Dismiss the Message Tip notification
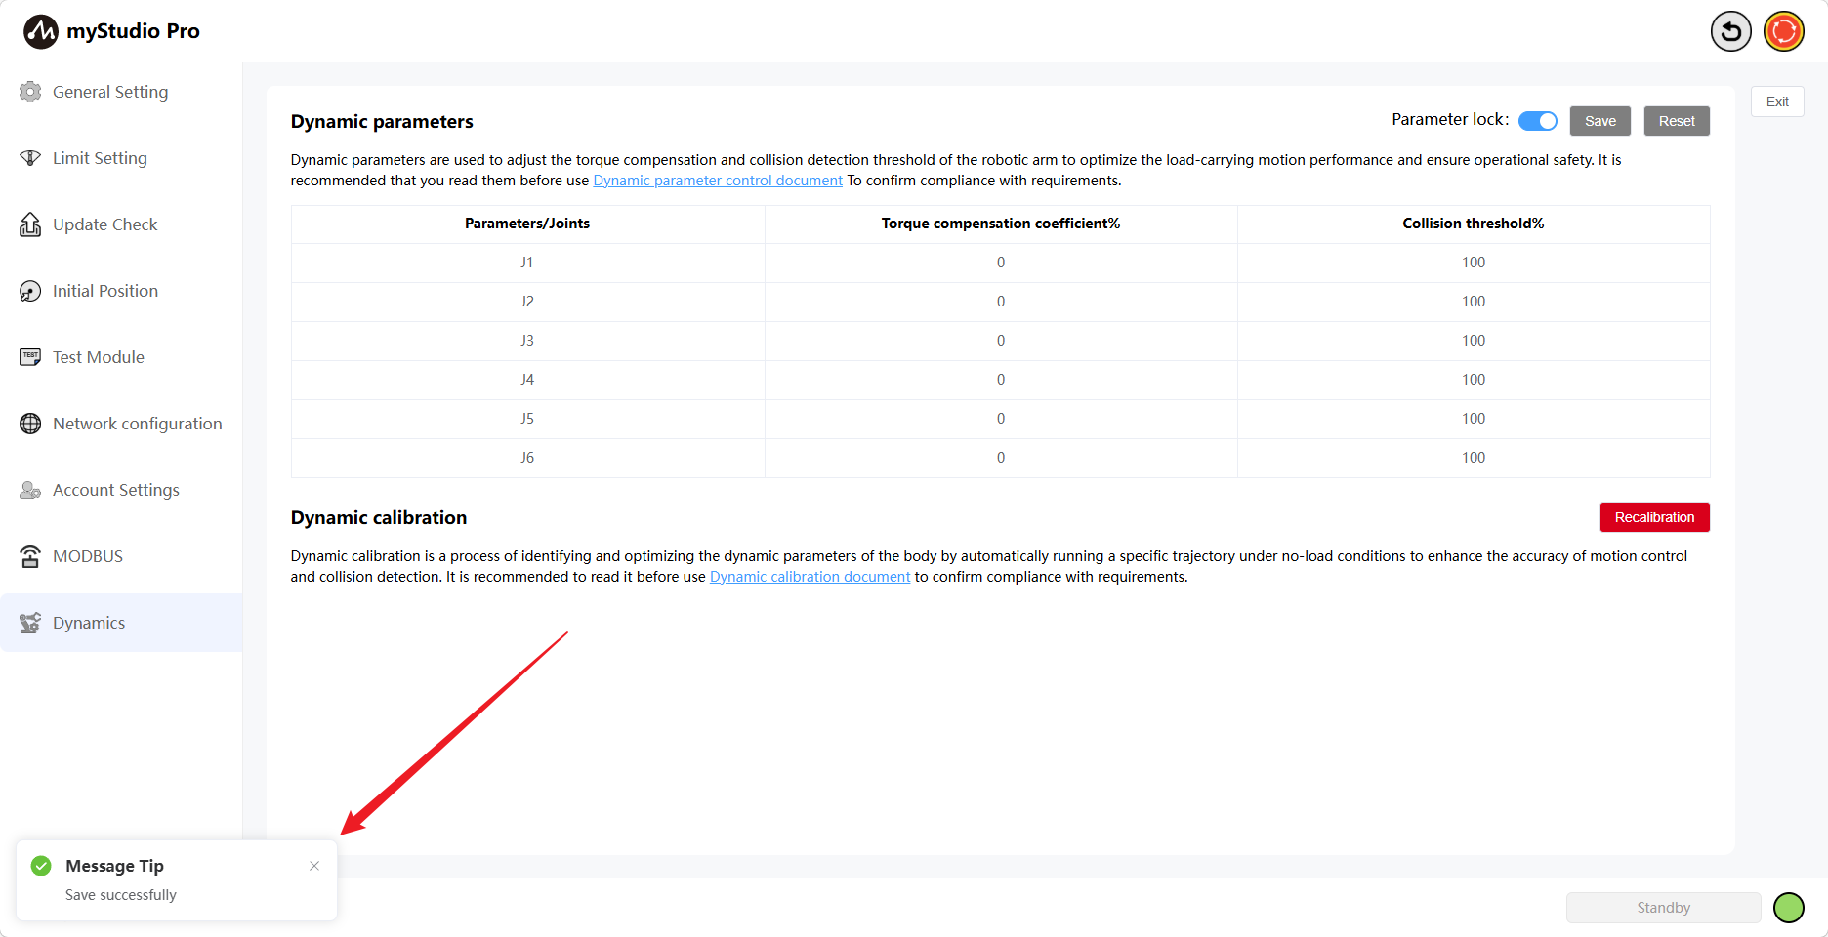Viewport: 1828px width, 937px height. point(314,866)
